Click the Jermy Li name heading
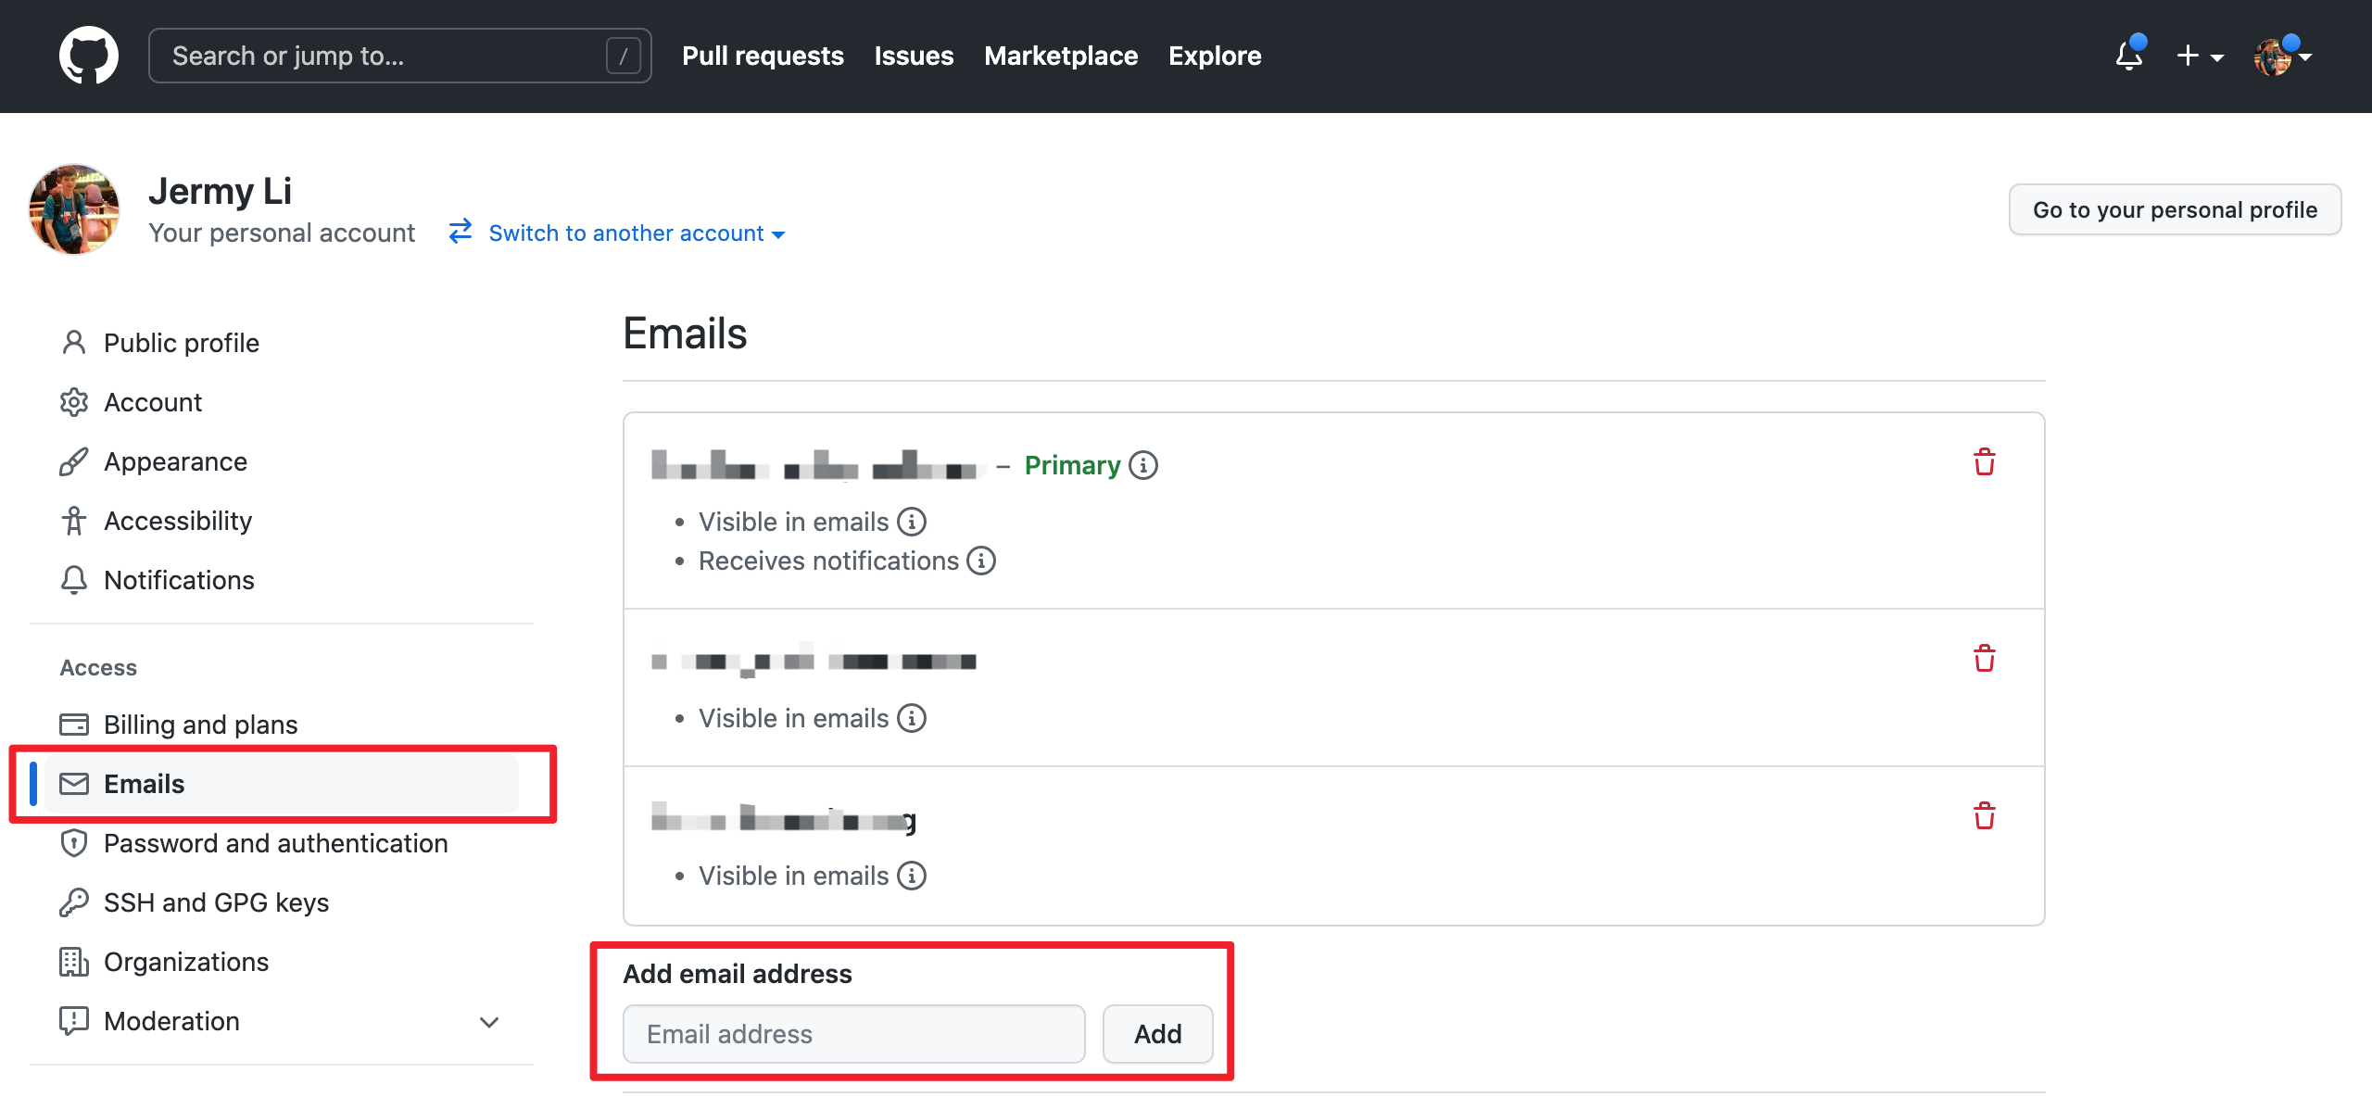The width and height of the screenshot is (2372, 1097). [220, 192]
